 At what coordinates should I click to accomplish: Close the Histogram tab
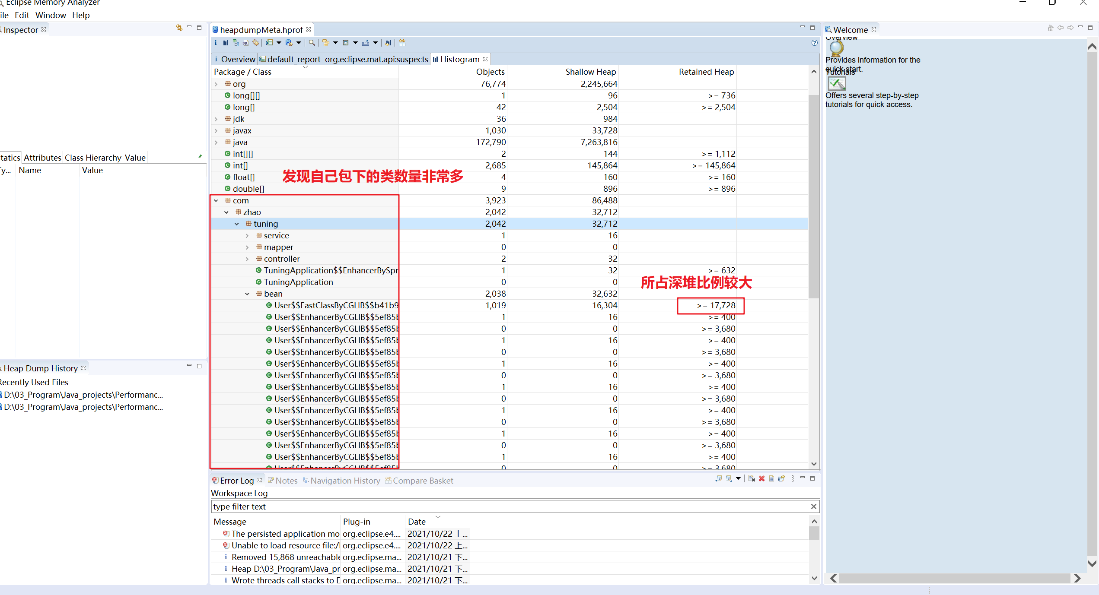(485, 59)
